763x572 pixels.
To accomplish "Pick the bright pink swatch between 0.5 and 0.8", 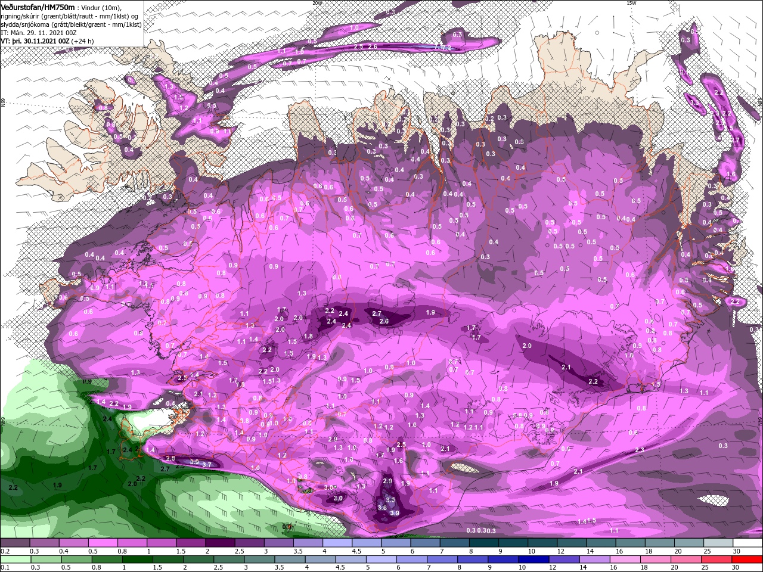I will coord(103,543).
